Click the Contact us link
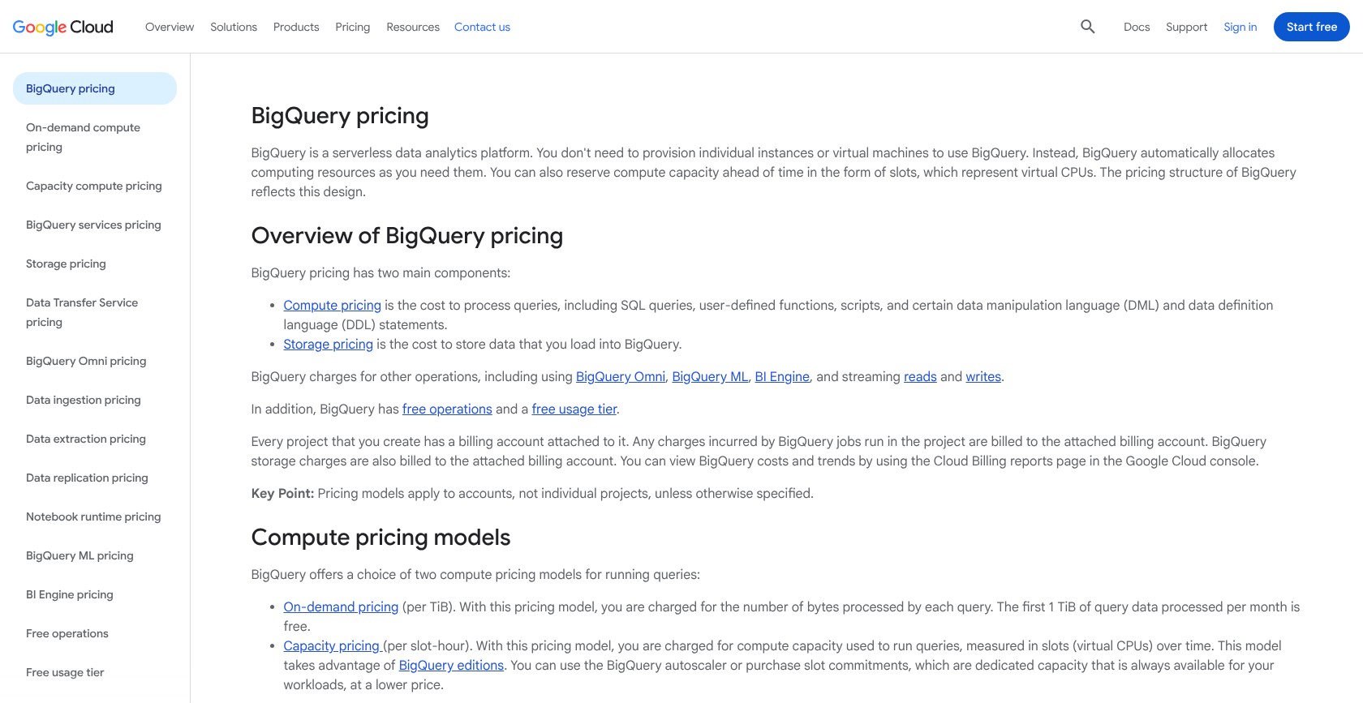Viewport: 1363px width, 703px height. coord(482,27)
